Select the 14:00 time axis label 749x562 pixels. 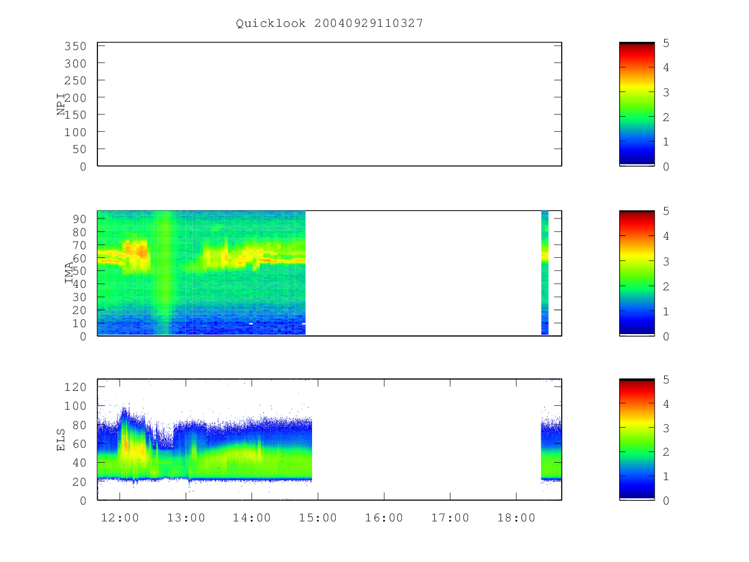tap(252, 518)
